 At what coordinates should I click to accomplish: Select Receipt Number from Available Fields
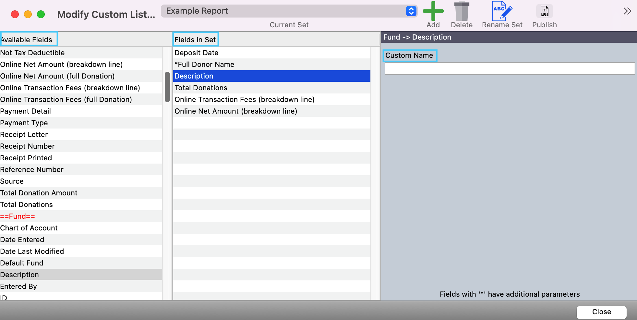28,146
